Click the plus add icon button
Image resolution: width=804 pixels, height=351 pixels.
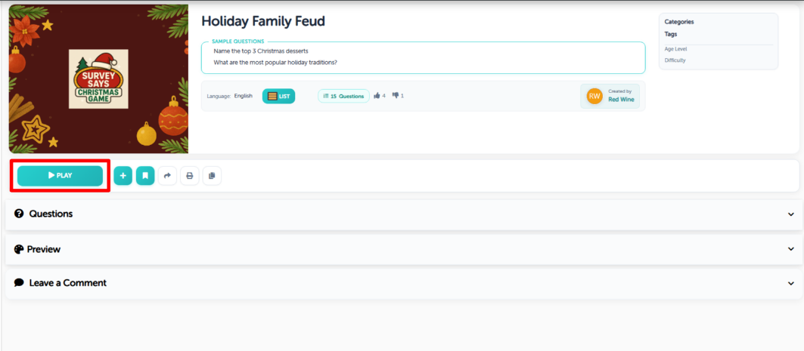(x=123, y=175)
